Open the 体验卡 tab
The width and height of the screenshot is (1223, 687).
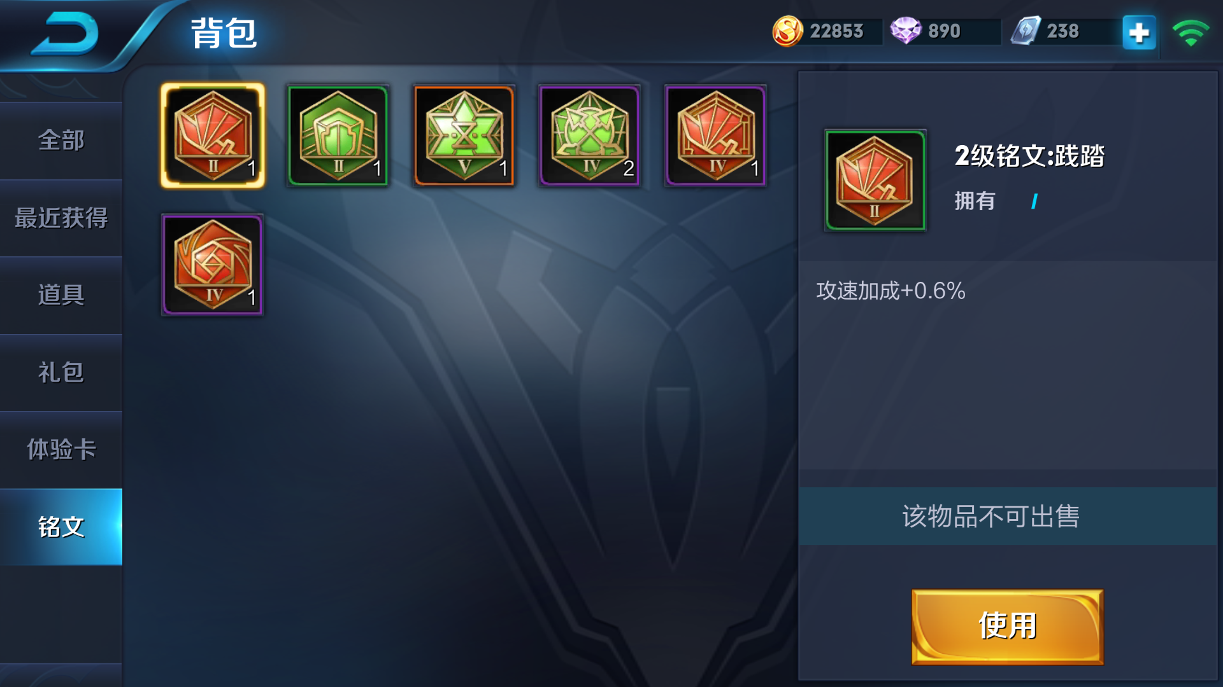[61, 450]
